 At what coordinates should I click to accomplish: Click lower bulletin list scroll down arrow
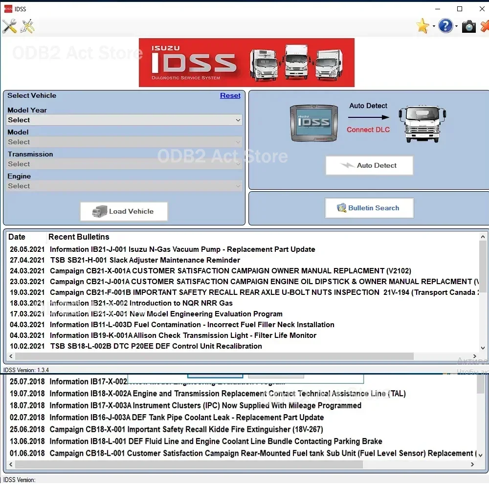481,455
